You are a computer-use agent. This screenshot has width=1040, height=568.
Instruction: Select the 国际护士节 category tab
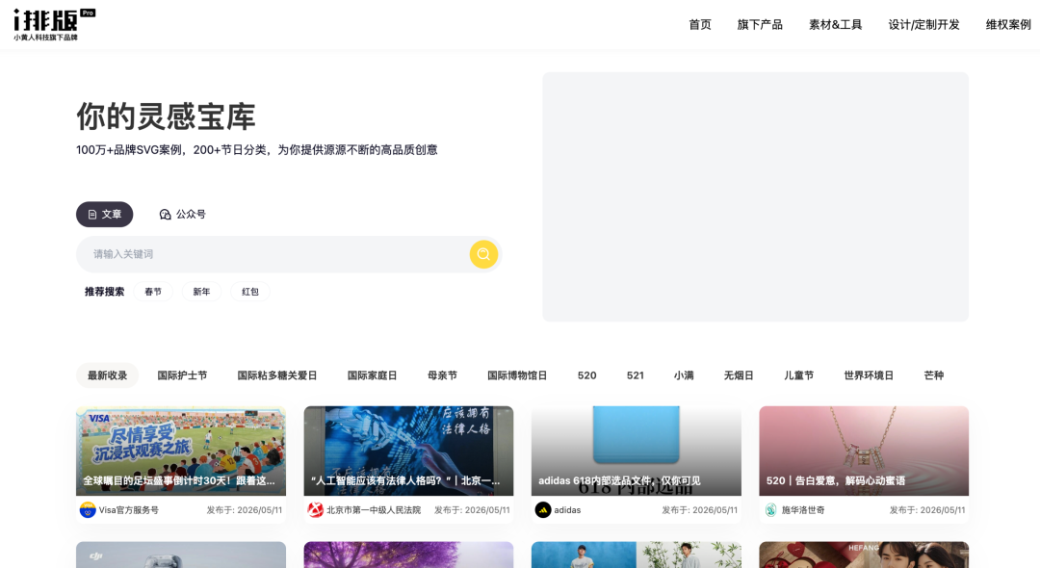pos(182,375)
